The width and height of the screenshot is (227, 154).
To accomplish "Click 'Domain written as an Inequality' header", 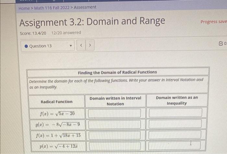I will click(x=177, y=100).
